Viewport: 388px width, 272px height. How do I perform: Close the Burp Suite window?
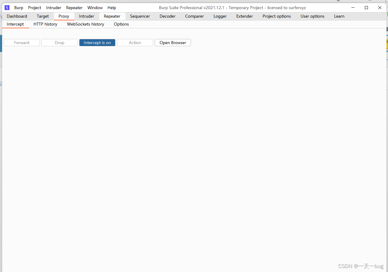[x=380, y=8]
